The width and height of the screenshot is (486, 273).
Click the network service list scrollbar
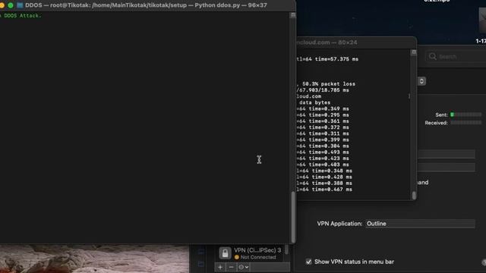tap(287, 249)
